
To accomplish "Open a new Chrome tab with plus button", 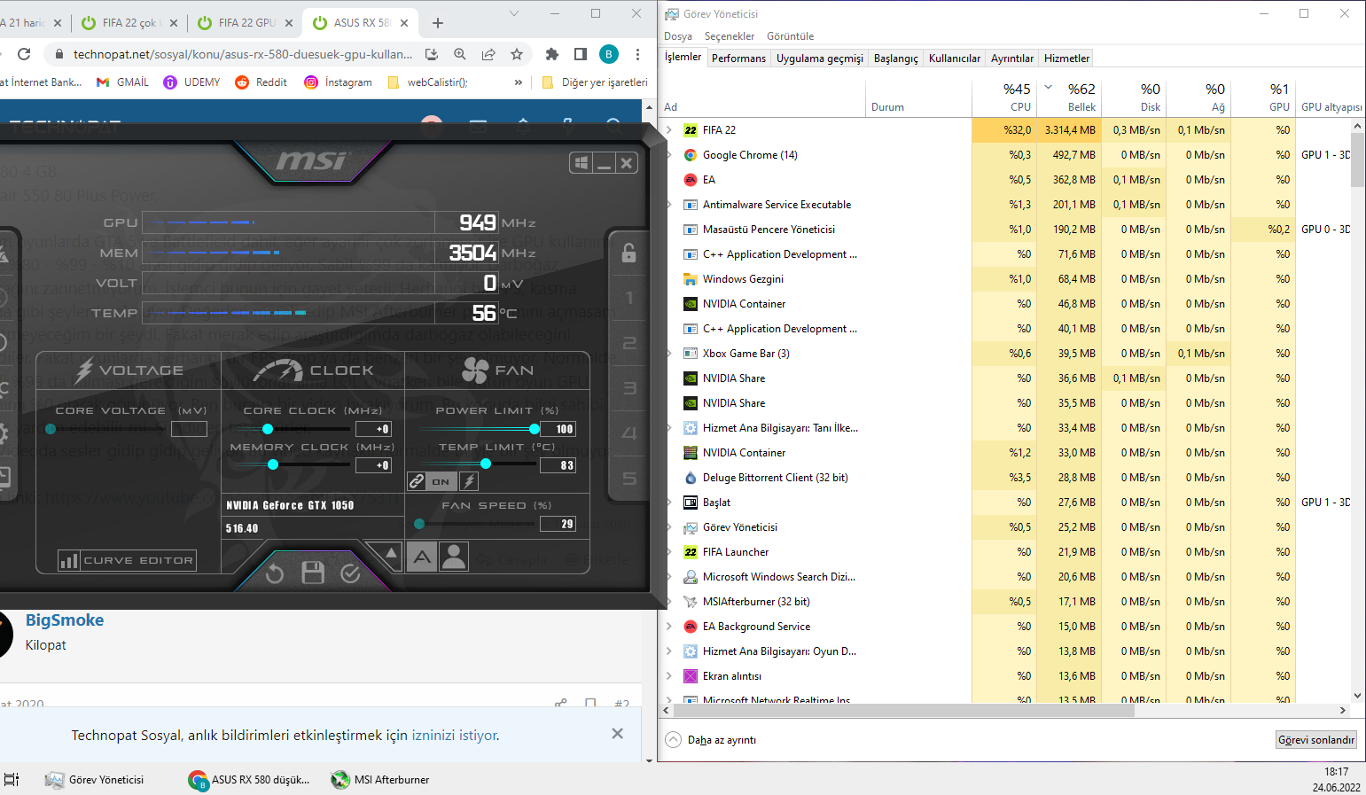I will click(x=438, y=23).
